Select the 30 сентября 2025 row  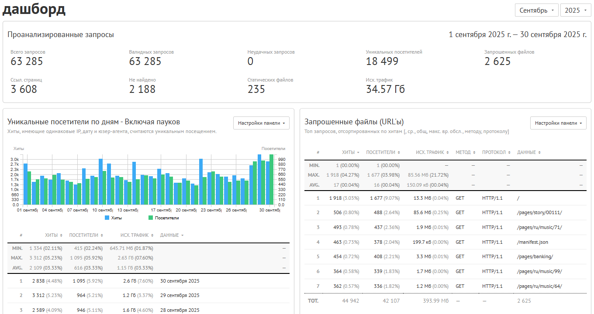pos(148,281)
